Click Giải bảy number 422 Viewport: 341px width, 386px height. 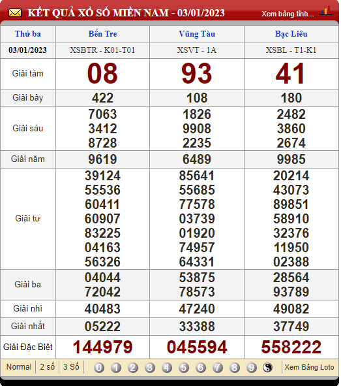click(103, 98)
